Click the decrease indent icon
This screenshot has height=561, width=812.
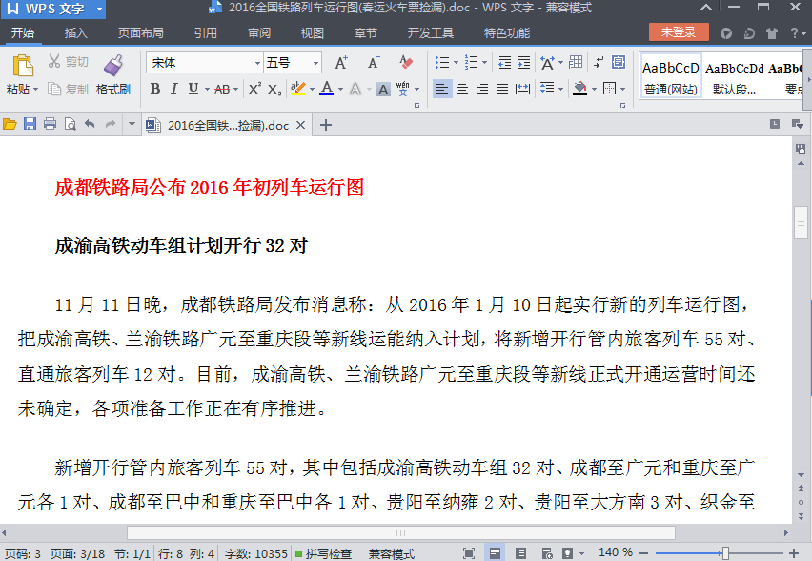click(x=504, y=61)
